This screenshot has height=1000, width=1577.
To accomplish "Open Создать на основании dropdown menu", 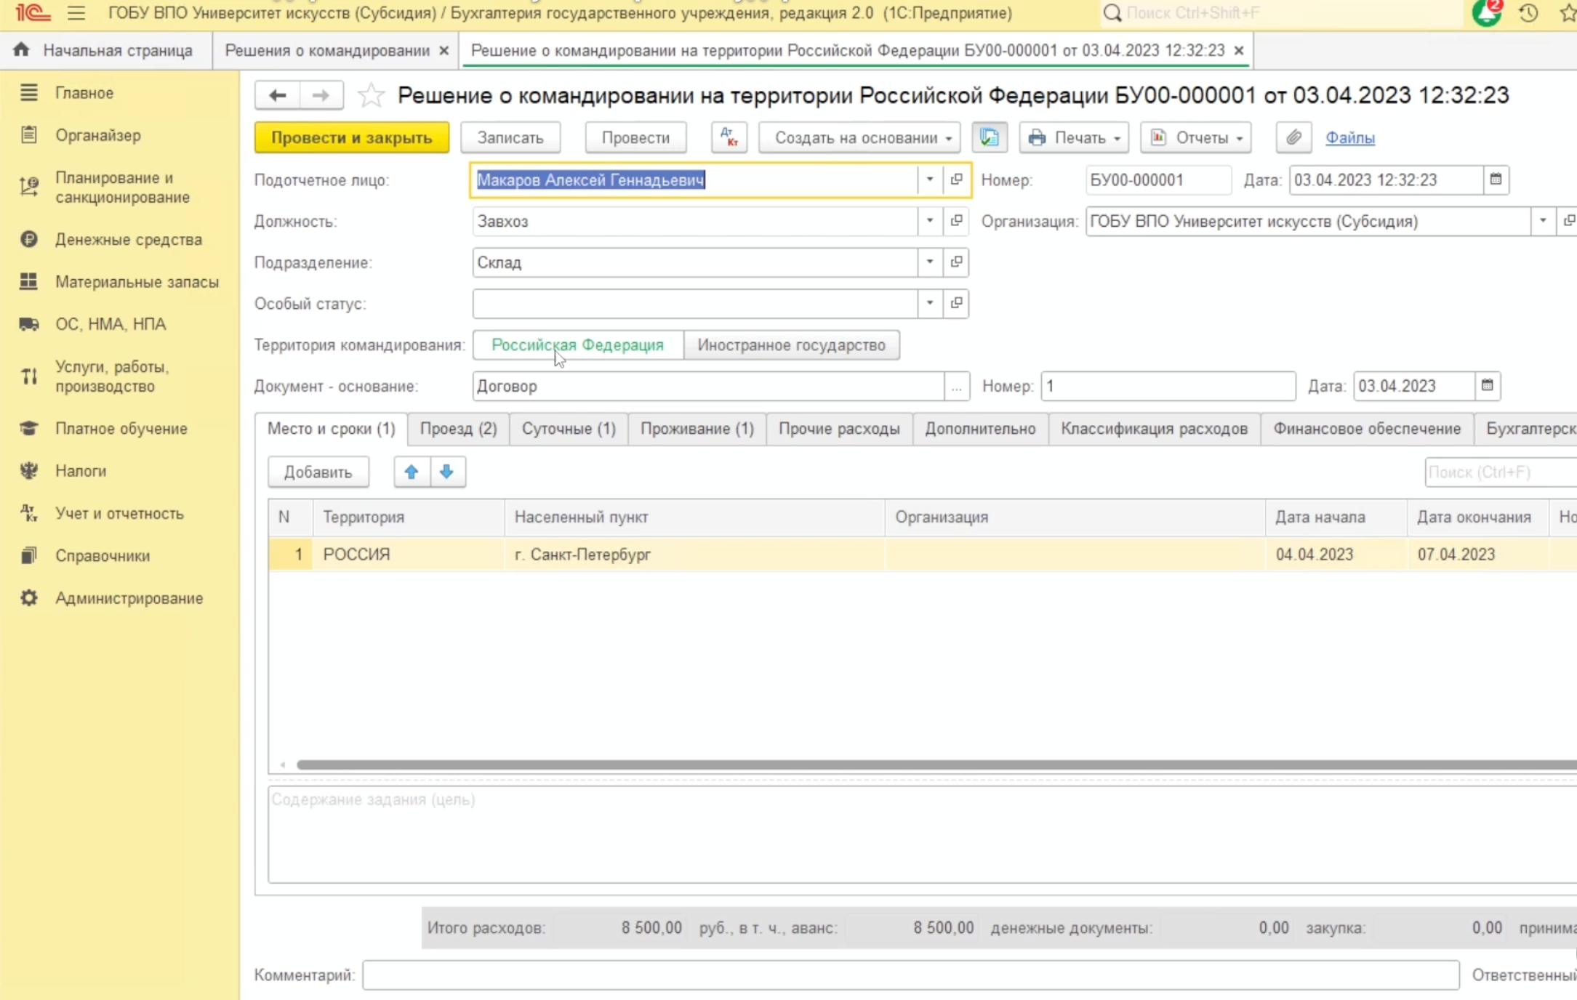I will pos(859,137).
